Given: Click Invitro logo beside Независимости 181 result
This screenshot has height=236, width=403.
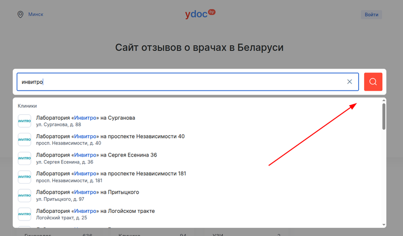Looking at the screenshot, I should 24,177.
